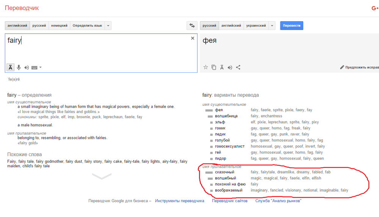Open Служба "Анализ рынков" link

(x=278, y=201)
